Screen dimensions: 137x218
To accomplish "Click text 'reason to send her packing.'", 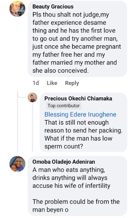I will pyautogui.click(x=83, y=131).
